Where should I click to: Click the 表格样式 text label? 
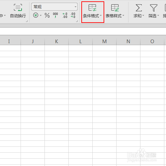(x=114, y=16)
